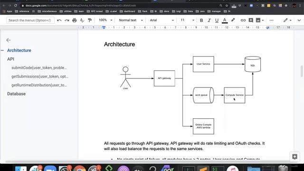304x171 pixels.
Task: Select the SQL database shape in diagram
Action: 253,64
